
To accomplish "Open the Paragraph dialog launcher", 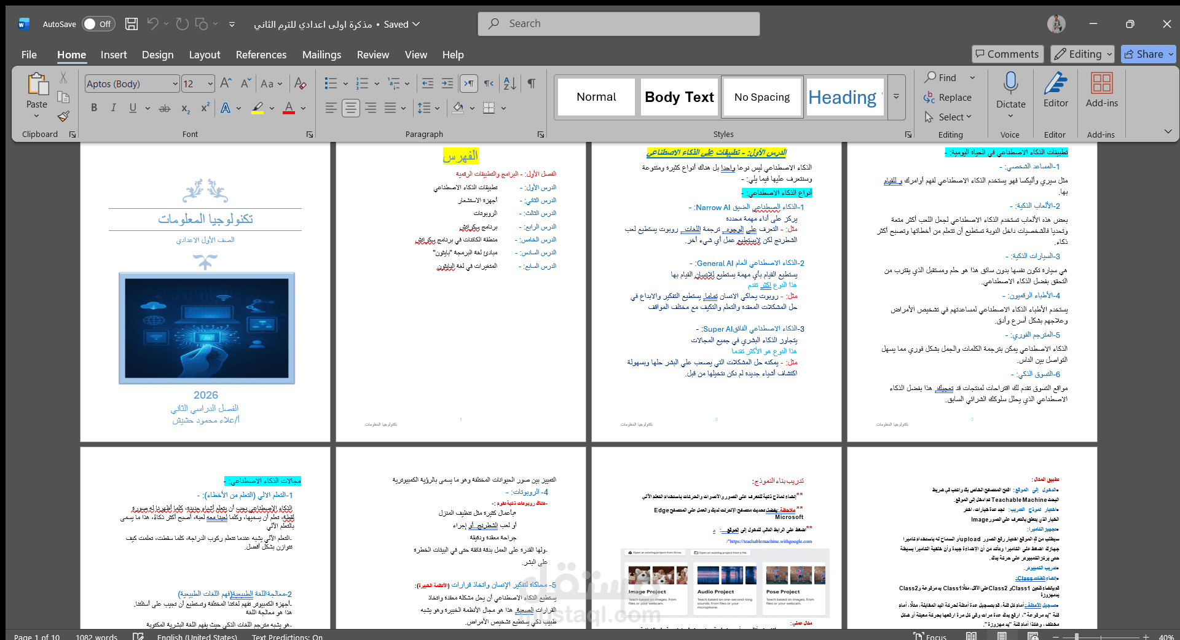I will click(x=541, y=135).
